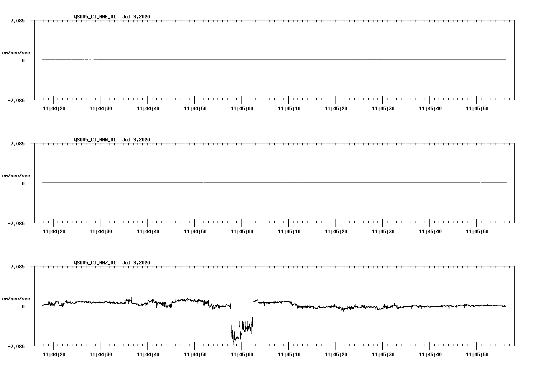Click the cm/sec/sec unit label of HNN plot
Viewport: 543px width, 369px height.
tap(16, 176)
